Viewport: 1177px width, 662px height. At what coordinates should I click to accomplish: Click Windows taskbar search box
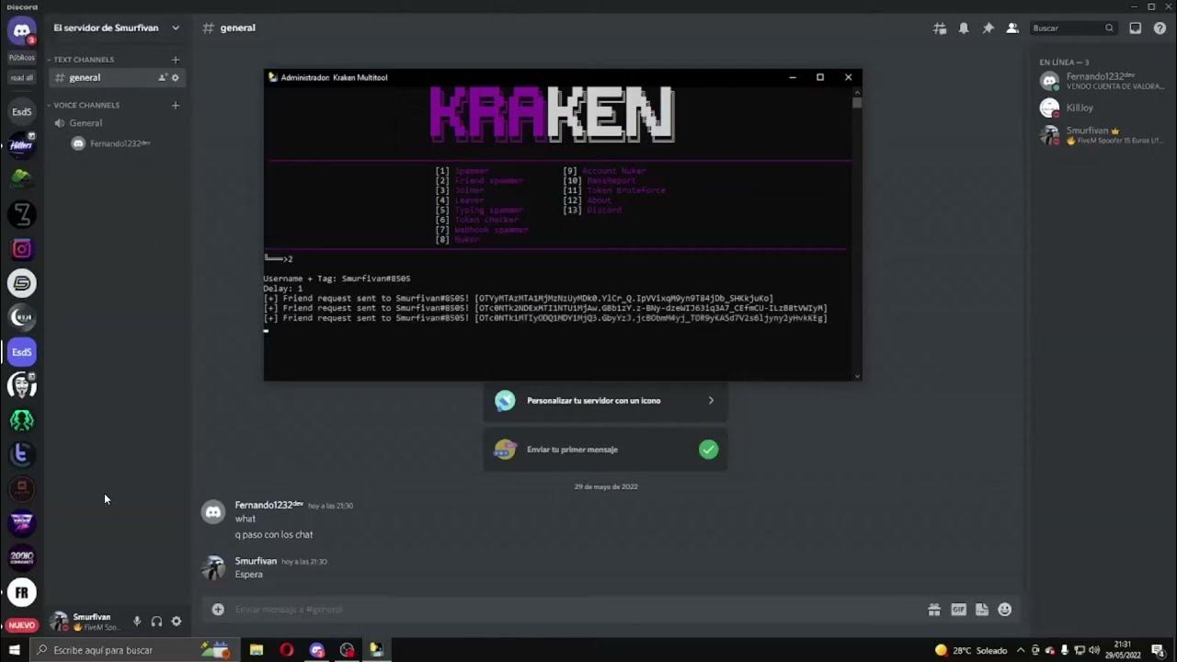point(133,650)
